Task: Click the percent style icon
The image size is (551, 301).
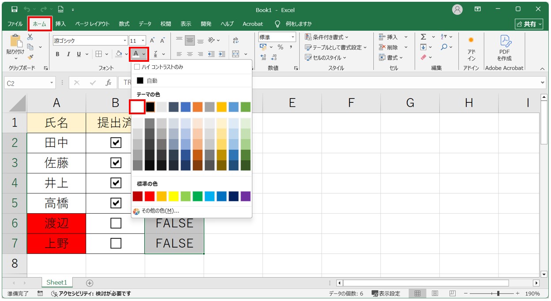Action: 280,47
